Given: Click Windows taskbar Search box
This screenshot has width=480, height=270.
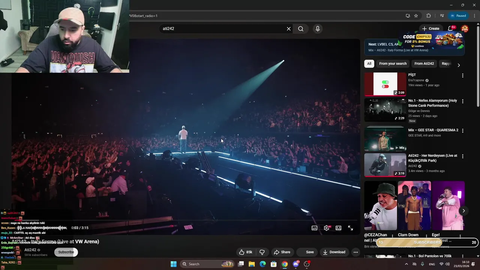Looking at the screenshot, I should tap(207, 264).
